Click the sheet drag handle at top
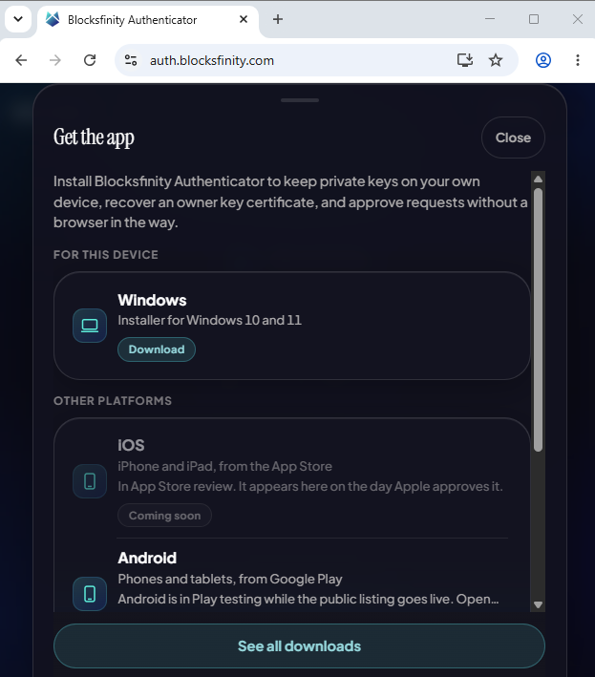595x677 pixels. (300, 100)
